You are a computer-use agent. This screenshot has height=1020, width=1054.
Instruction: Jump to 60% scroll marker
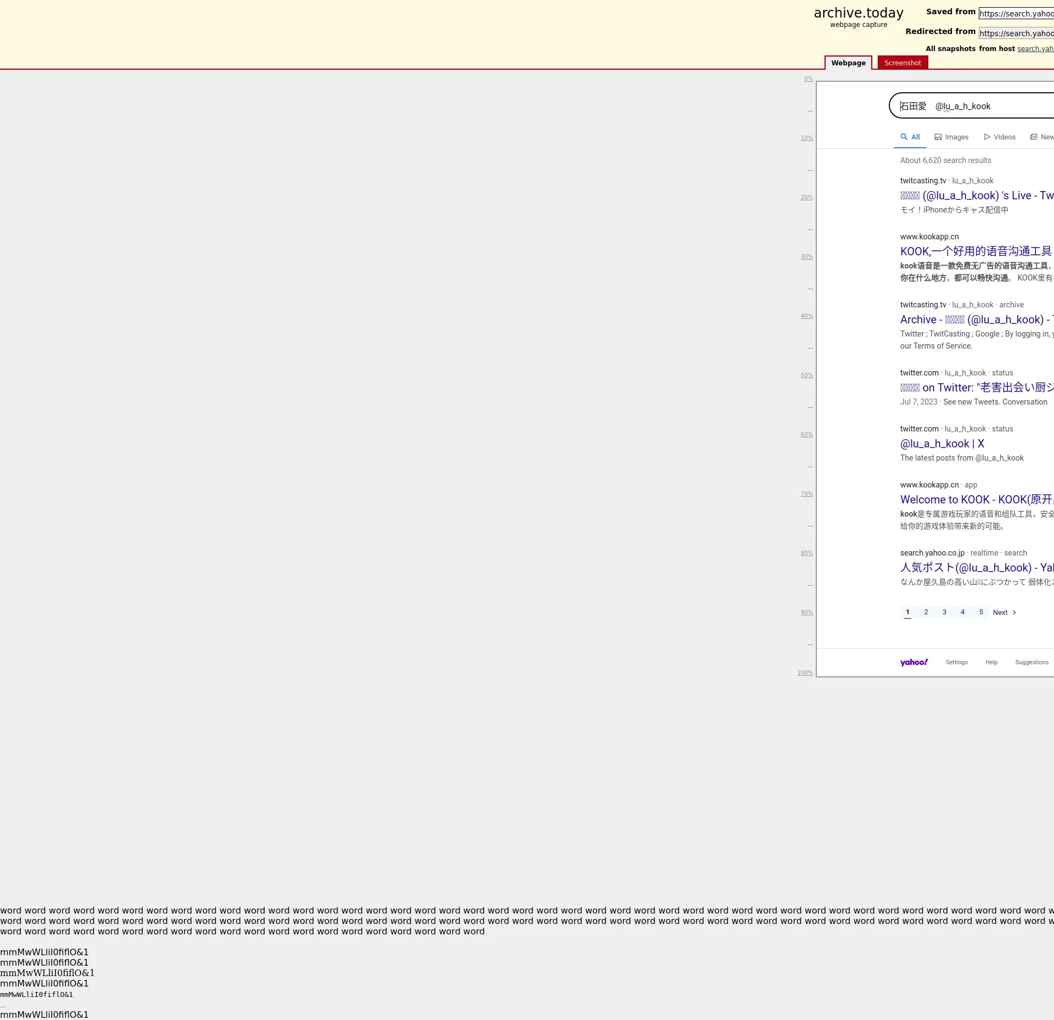point(806,435)
